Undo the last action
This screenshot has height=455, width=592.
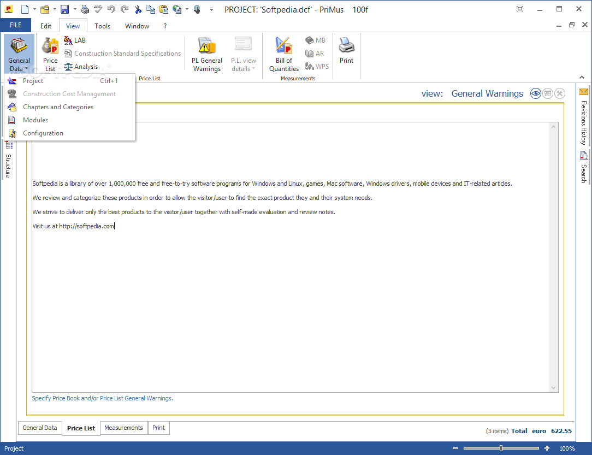pyautogui.click(x=111, y=9)
